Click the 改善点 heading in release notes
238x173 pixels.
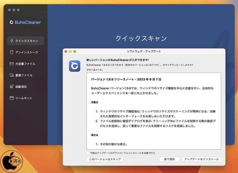[94, 102]
